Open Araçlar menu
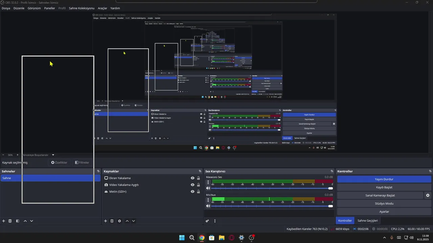Screen dimensions: 433x243 pos(102,8)
